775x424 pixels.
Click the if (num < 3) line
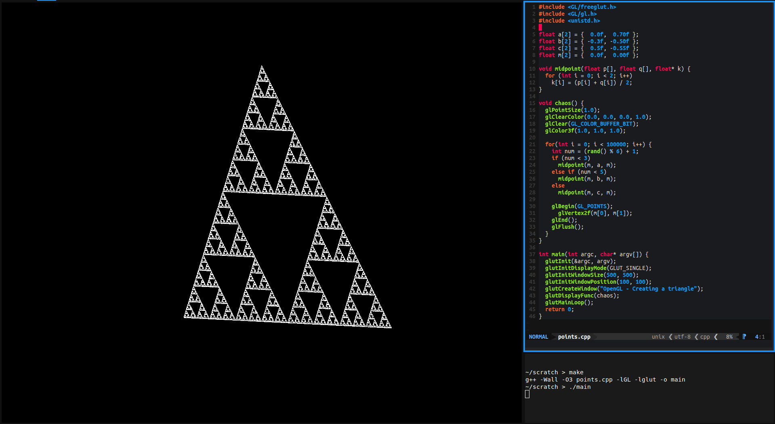(571, 158)
